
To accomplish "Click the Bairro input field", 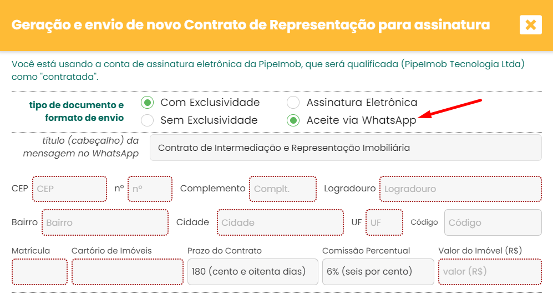I will point(105,222).
